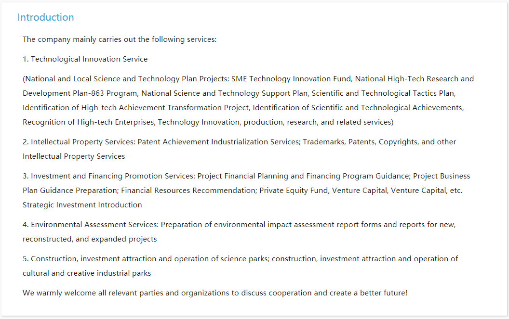
Task: Click '1. Technological Innovation Service' text
Action: (x=85, y=59)
